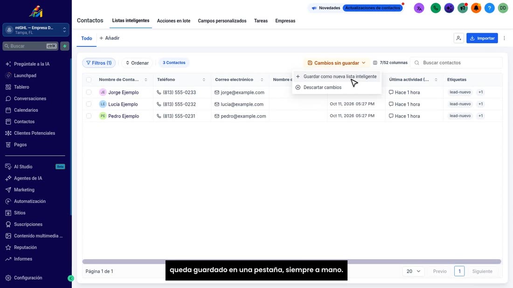
Task: Click the blue help question mark icon
Action: (489, 8)
